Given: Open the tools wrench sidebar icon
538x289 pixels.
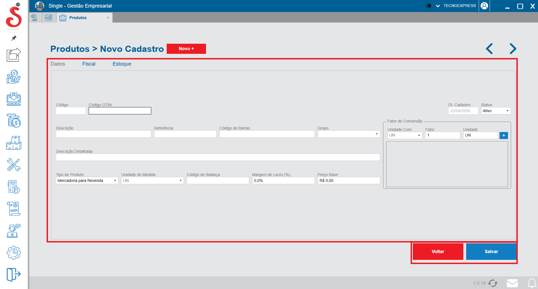Looking at the screenshot, I should [14, 165].
